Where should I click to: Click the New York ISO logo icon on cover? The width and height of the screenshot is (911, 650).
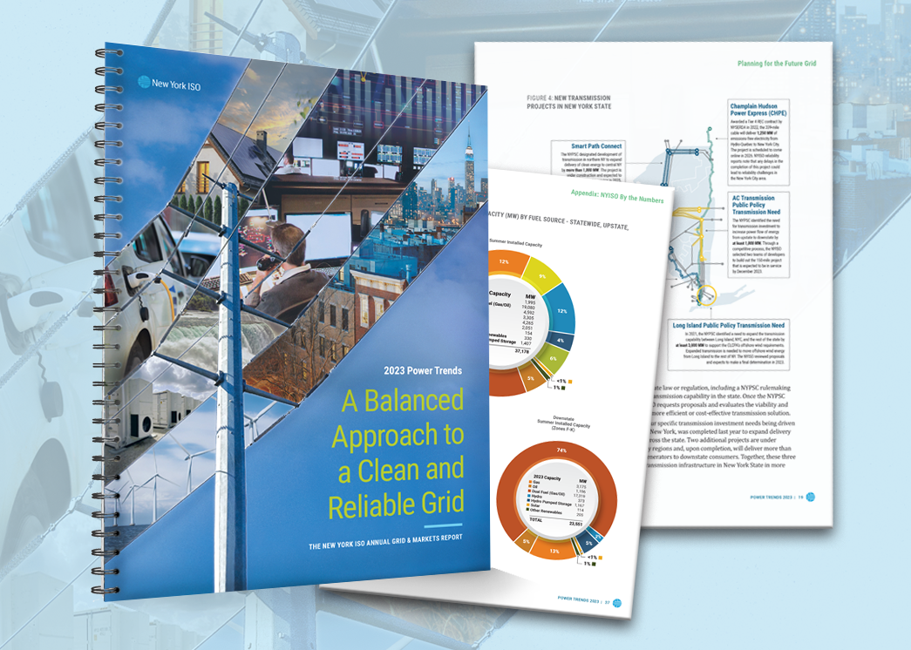pos(145,83)
